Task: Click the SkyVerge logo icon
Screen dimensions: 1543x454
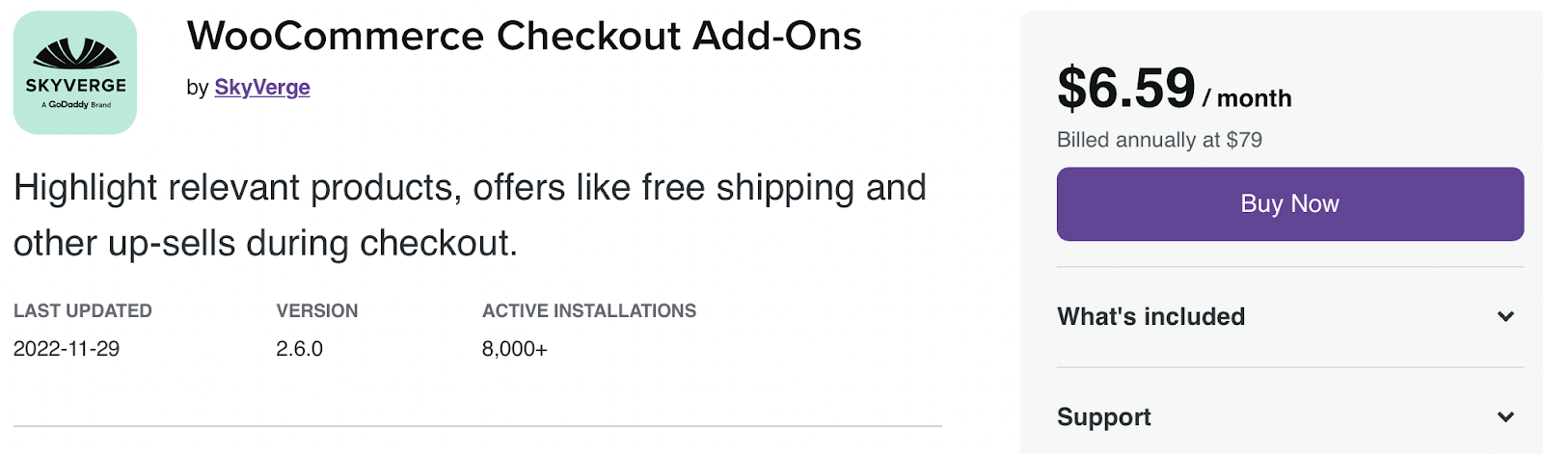Action: pos(75,72)
